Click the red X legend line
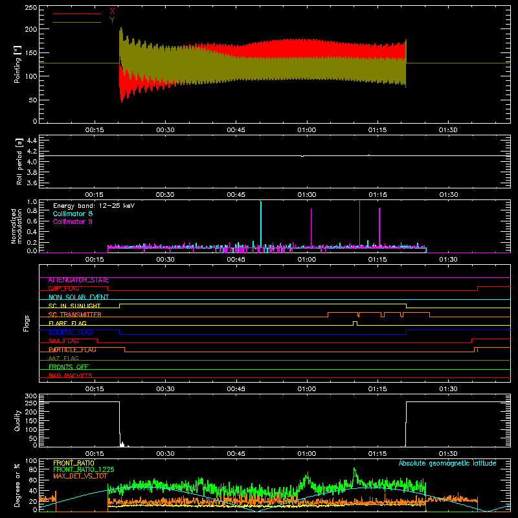Viewport: 518px width, 518px height. [x=77, y=14]
